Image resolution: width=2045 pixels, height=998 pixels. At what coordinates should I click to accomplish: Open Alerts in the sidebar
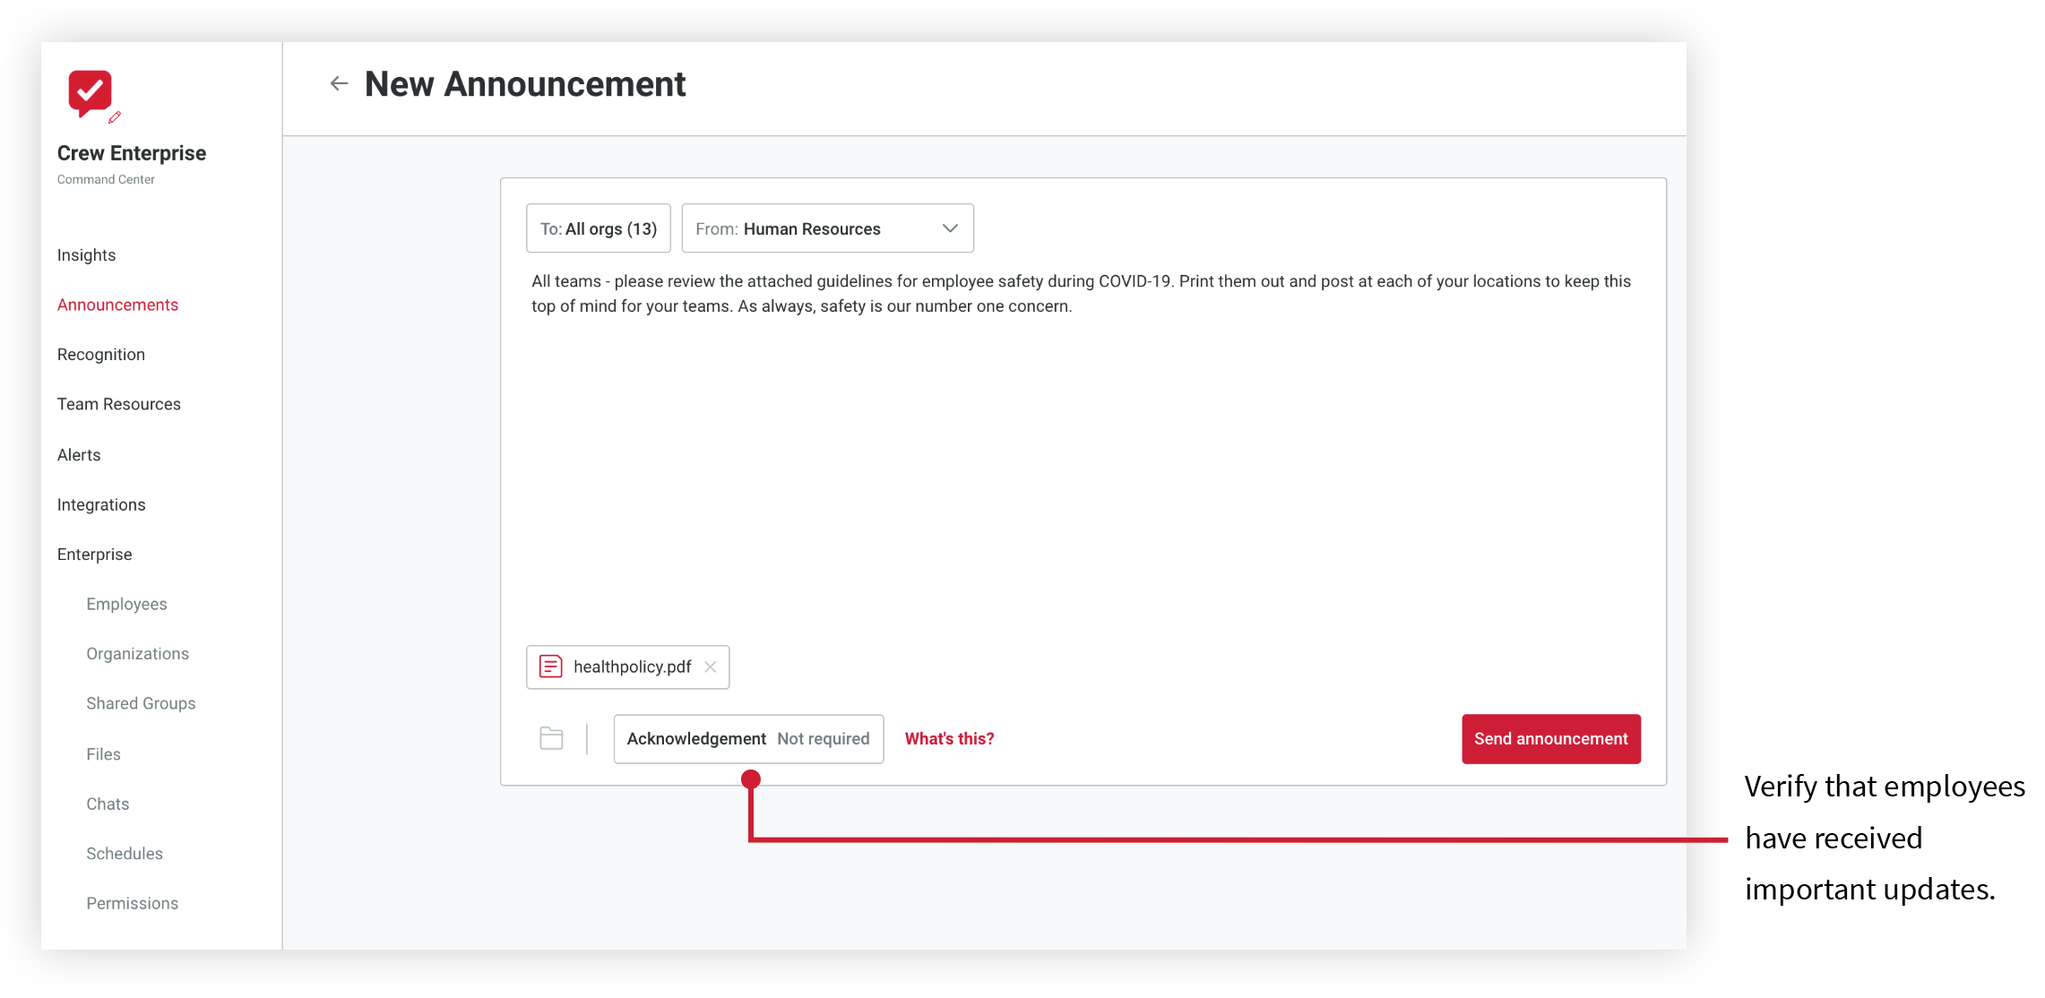click(x=78, y=454)
